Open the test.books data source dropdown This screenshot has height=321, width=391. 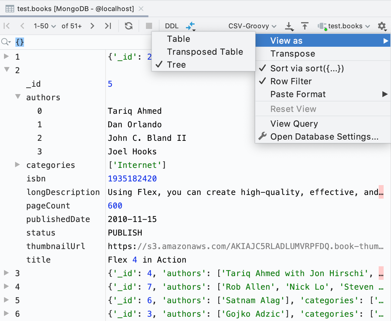pyautogui.click(x=344, y=26)
